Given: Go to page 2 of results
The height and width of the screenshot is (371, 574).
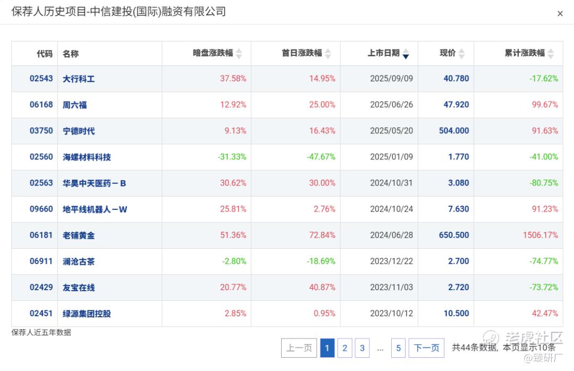Looking at the screenshot, I should [344, 348].
